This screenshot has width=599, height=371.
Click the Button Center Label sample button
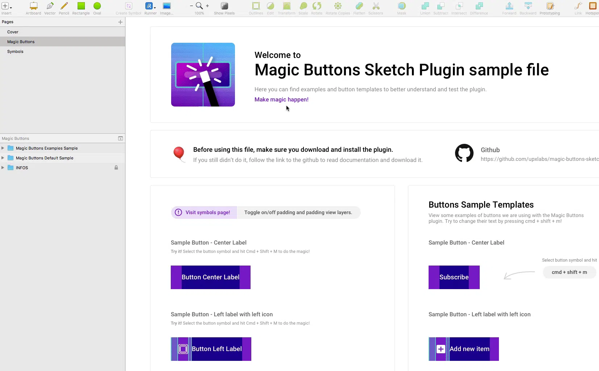(211, 277)
